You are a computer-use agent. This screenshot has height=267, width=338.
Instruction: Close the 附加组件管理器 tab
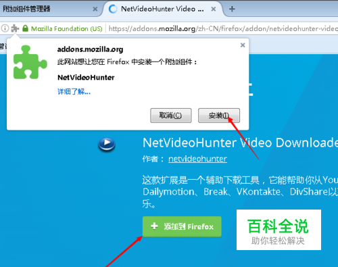pos(95,9)
